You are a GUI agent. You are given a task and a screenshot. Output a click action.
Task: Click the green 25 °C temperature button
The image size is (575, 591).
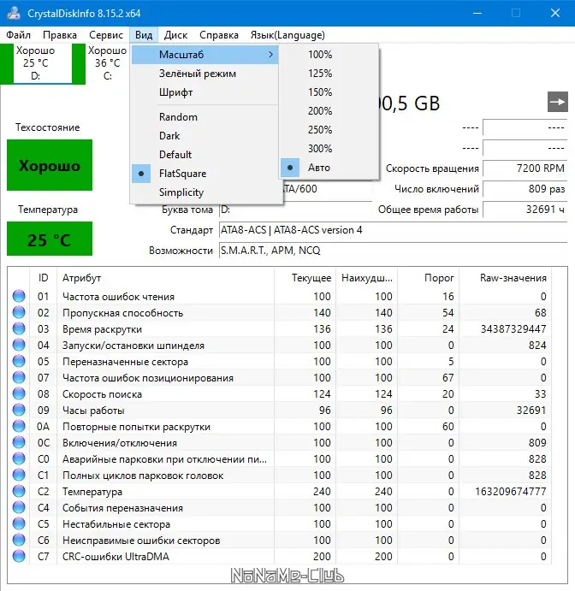(x=50, y=239)
